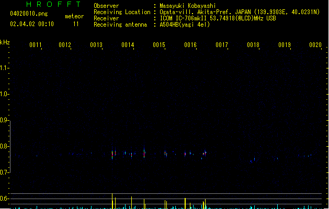The image size is (329, 209).
Task: Click time marker 0017
Action: click(222, 45)
